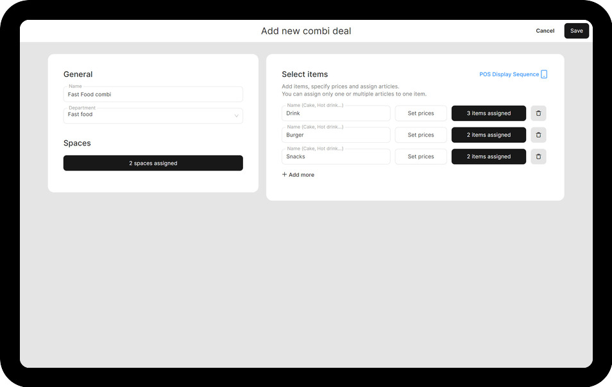Edit the Burger item name field
Screen dimensions: 612x387
click(x=336, y=135)
